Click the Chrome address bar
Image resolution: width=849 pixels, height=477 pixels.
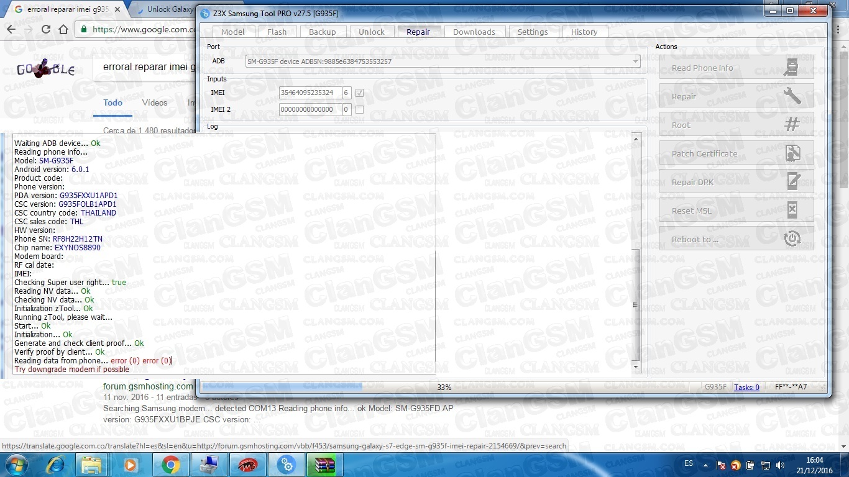coord(137,29)
